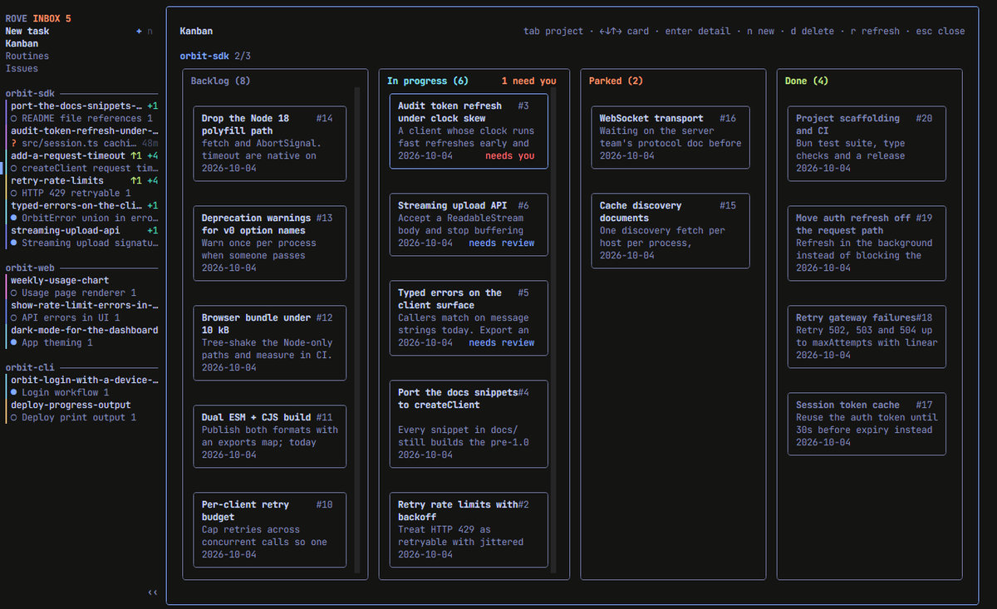Select the Browser bundle under 10 kB card

coord(270,342)
